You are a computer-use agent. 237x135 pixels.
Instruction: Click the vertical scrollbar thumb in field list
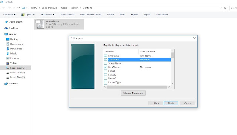click(173, 55)
